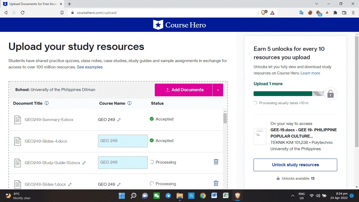Open Excel from the taskbar
Screen dimensions: 359x202
coord(225,196)
